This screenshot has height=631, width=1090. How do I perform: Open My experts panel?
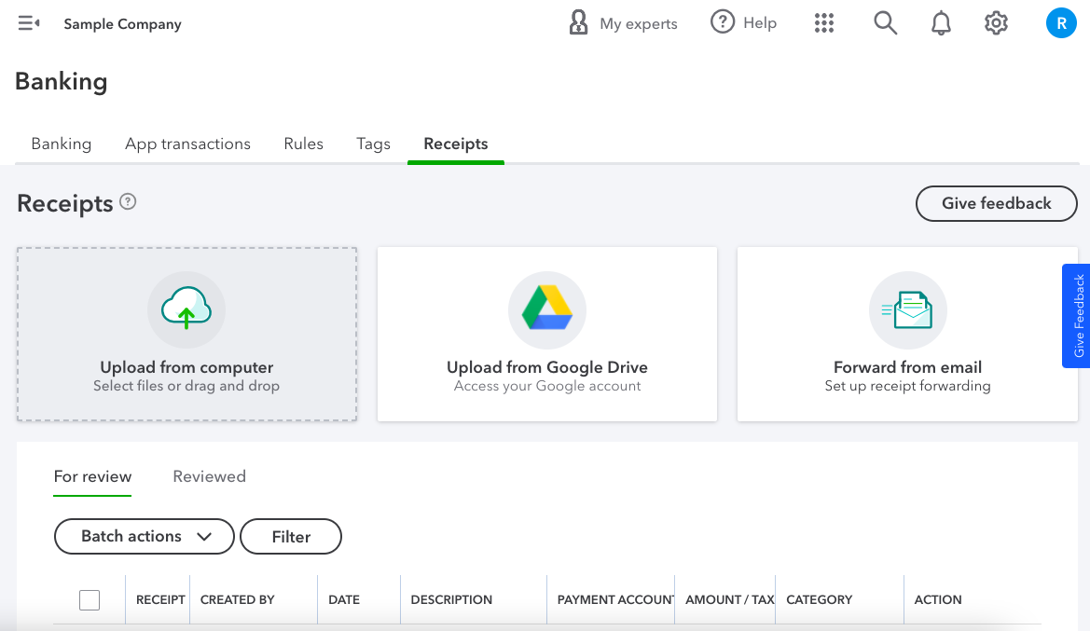[x=623, y=23]
